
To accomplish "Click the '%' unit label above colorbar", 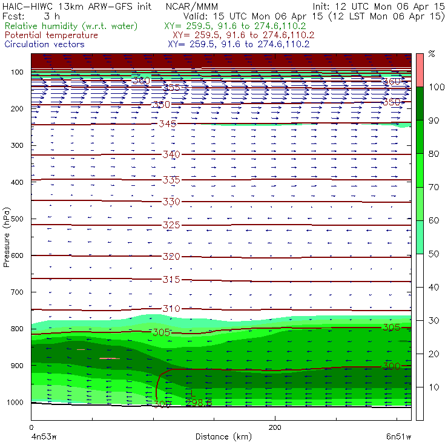I will (x=432, y=54).
